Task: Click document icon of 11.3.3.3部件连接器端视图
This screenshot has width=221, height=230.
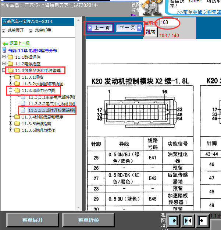Action: pyautogui.click(x=23, y=110)
